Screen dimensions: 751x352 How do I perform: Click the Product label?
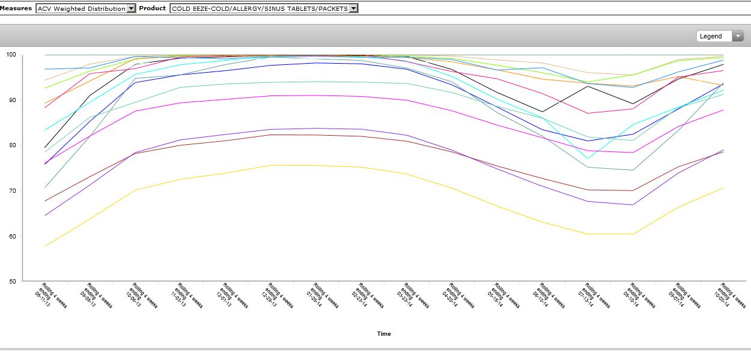click(x=153, y=8)
